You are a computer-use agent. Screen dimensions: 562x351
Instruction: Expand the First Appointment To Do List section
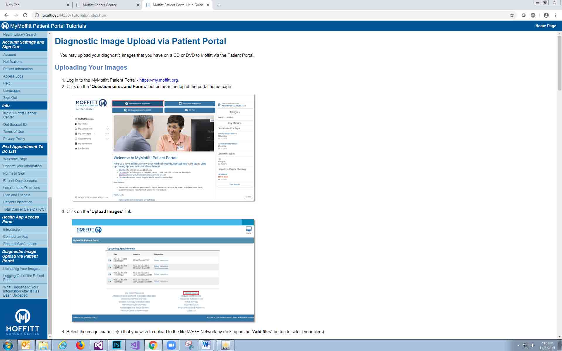coord(23,149)
